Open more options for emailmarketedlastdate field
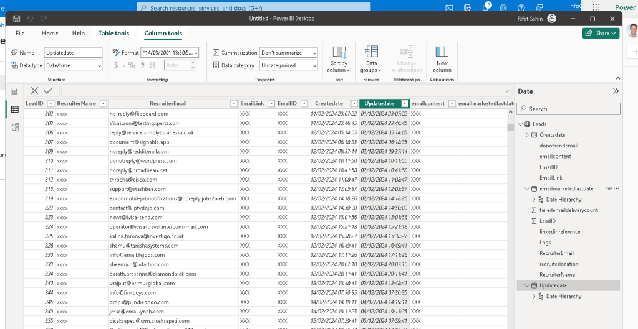638x329 pixels. pyautogui.click(x=616, y=188)
